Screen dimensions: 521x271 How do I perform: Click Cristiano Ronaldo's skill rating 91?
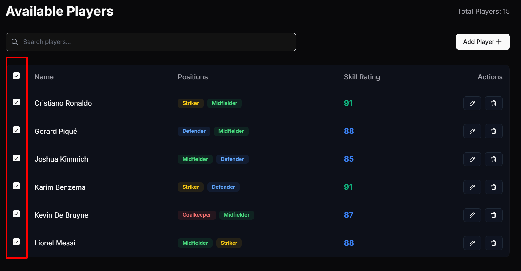click(x=348, y=103)
